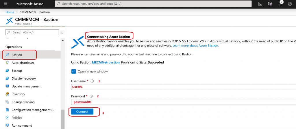Click the Username info icon
296x129 pixels.
coord(92,81)
